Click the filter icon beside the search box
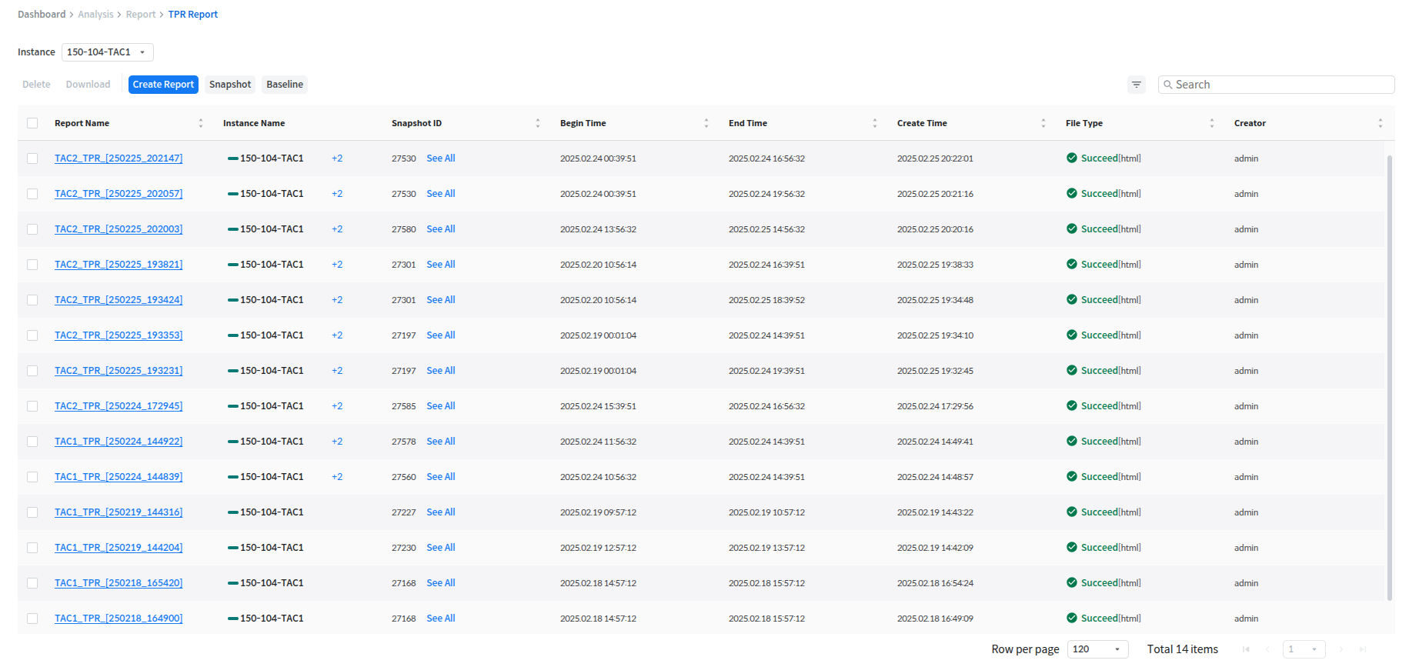 1136,85
